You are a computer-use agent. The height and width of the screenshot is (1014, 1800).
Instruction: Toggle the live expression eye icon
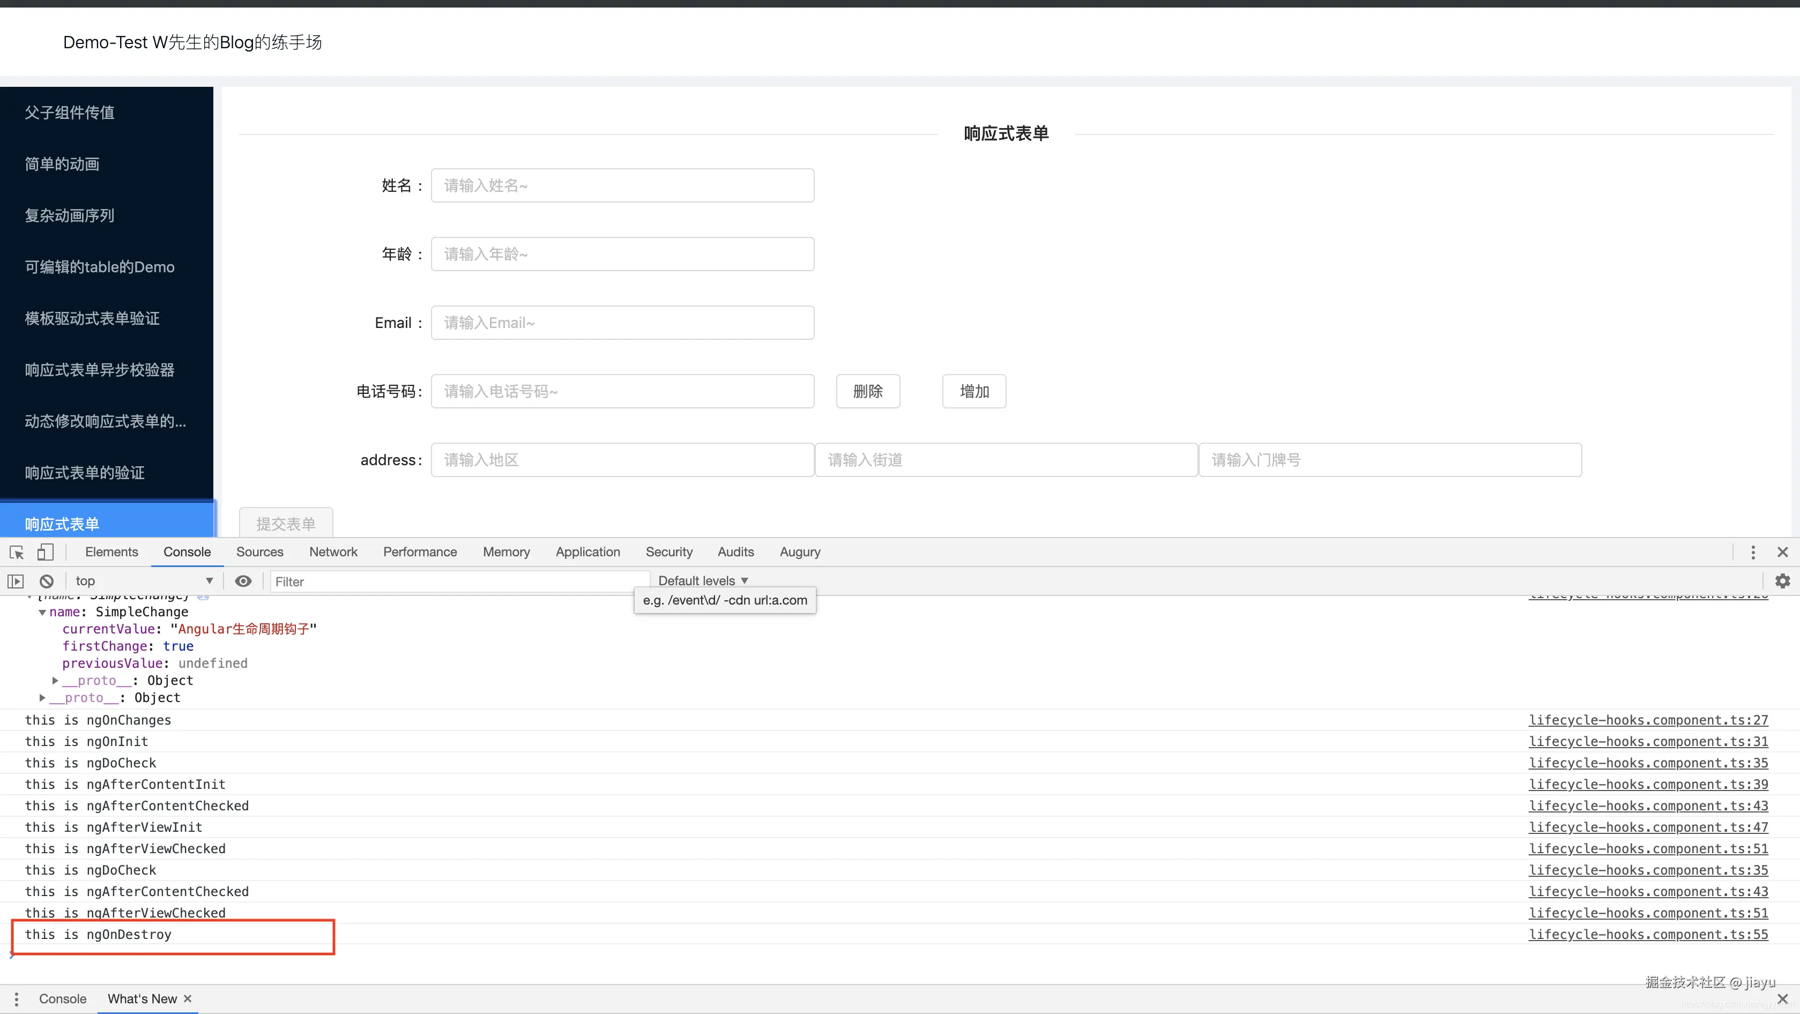(x=242, y=581)
